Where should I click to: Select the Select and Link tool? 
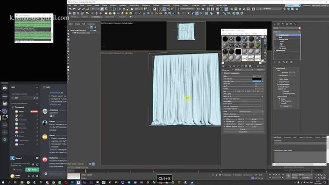pyautogui.click(x=79, y=9)
